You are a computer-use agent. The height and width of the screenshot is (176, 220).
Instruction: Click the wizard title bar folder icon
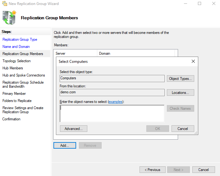click(4, 3)
